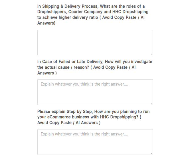
Task: Click the "Answers)" line ending the first question
Action: (46, 23)
